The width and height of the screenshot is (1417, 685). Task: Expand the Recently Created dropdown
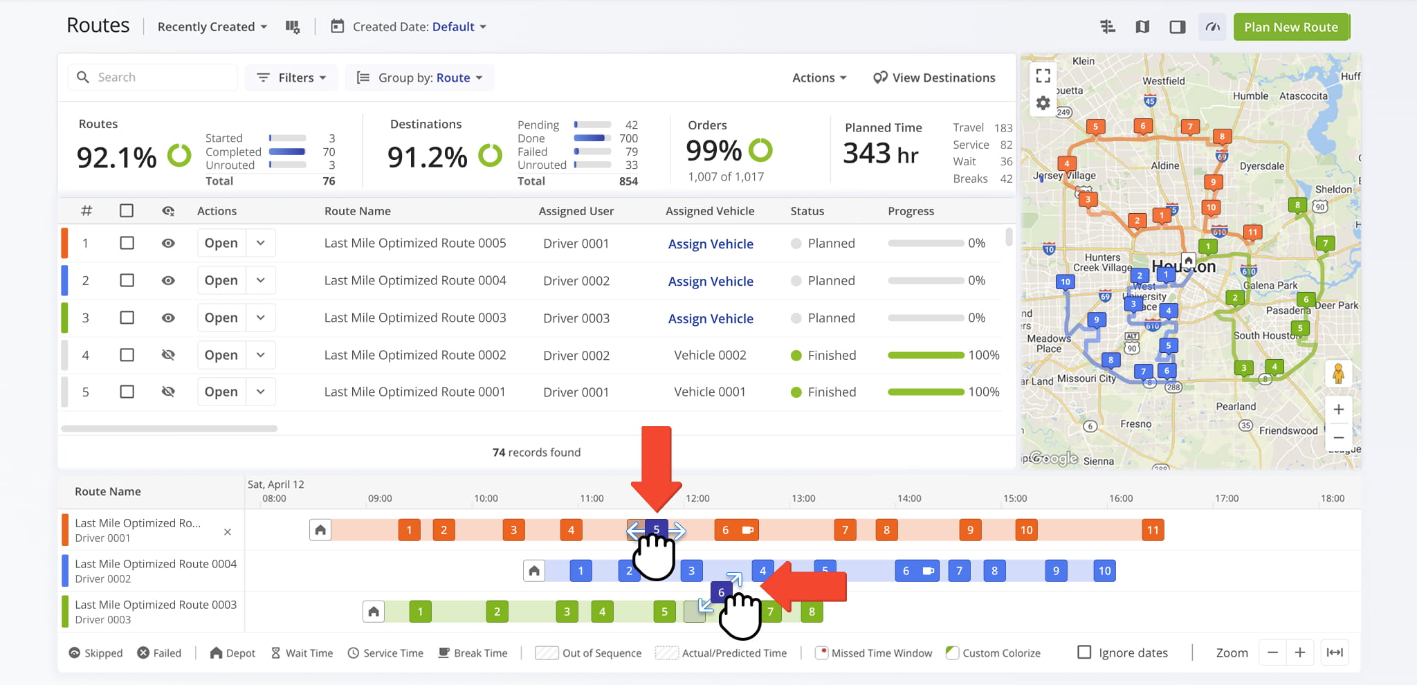click(x=212, y=27)
